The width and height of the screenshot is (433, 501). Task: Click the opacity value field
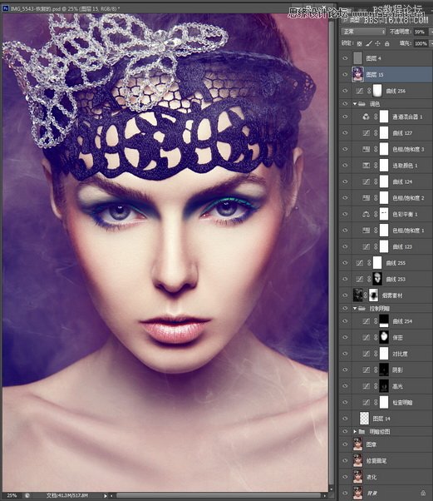pyautogui.click(x=421, y=32)
